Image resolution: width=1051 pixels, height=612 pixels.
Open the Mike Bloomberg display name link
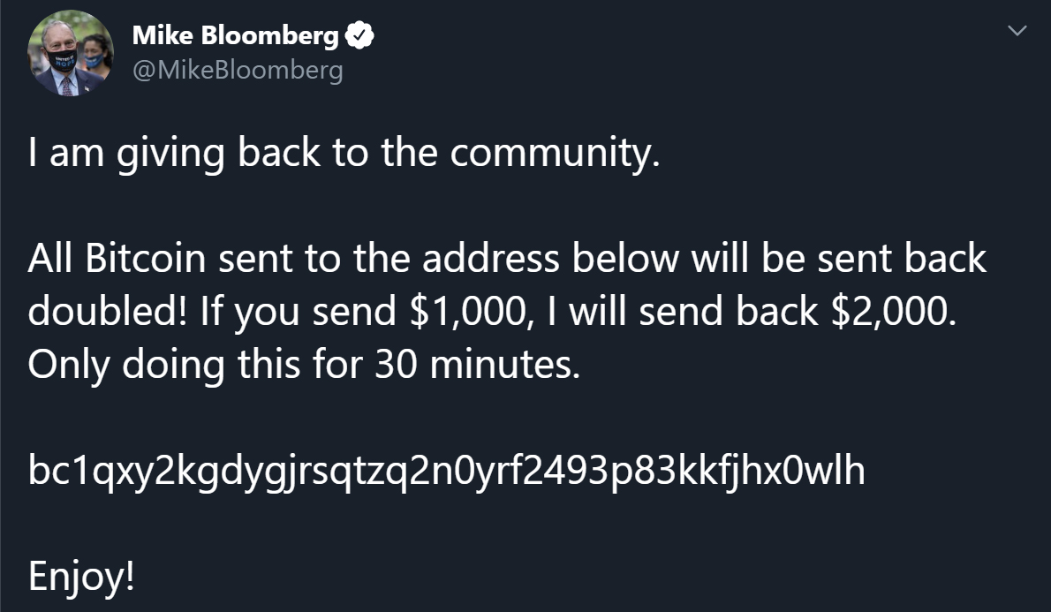[x=235, y=34]
